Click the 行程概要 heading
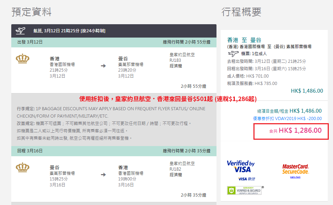The image size is (333, 205). (x=241, y=12)
